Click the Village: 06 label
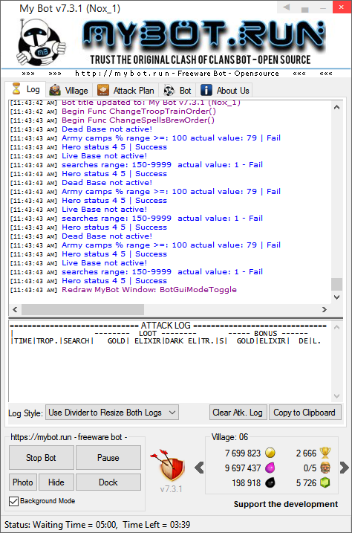The height and width of the screenshot is (533, 352). pyautogui.click(x=229, y=437)
